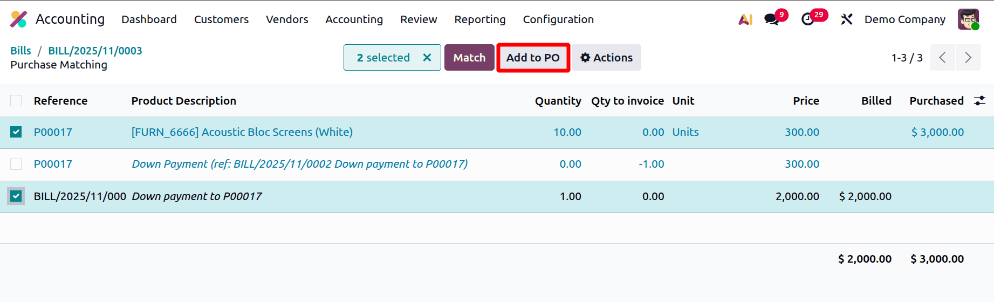Open the Accounting menu item
The width and height of the screenshot is (994, 302).
pyautogui.click(x=354, y=19)
